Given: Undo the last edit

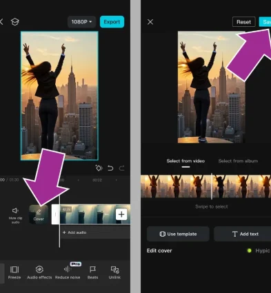Looking at the screenshot, I should click(x=110, y=169).
